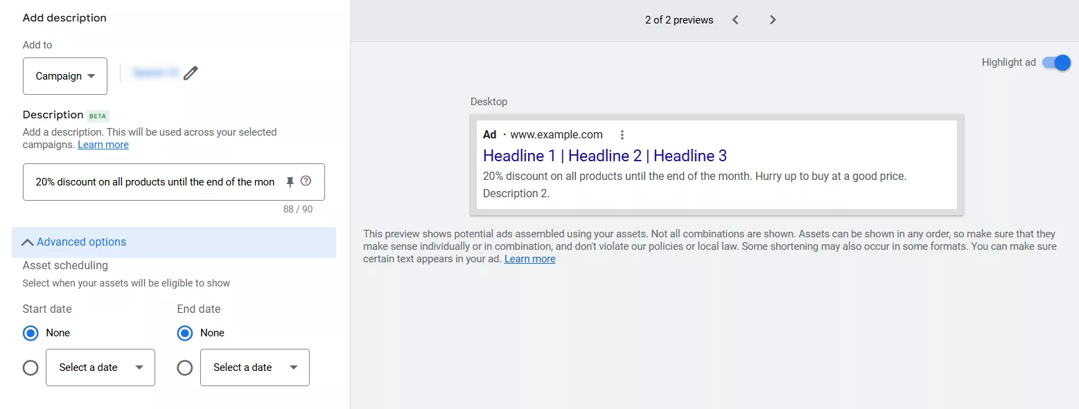This screenshot has width=1079, height=409.
Task: Open the help question mark icon in description field
Action: coord(306,181)
